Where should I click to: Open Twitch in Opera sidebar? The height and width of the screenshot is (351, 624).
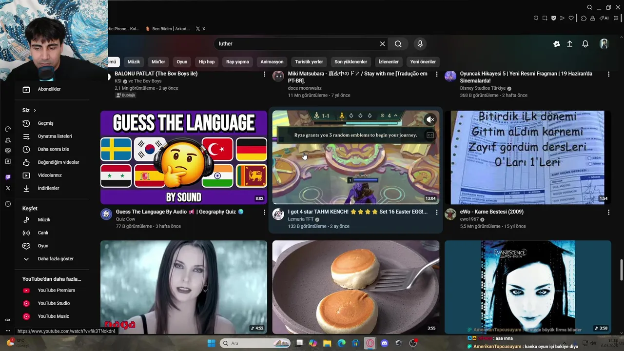pos(8,177)
